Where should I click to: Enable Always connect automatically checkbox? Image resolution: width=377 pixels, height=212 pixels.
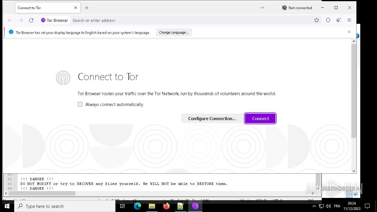80,104
